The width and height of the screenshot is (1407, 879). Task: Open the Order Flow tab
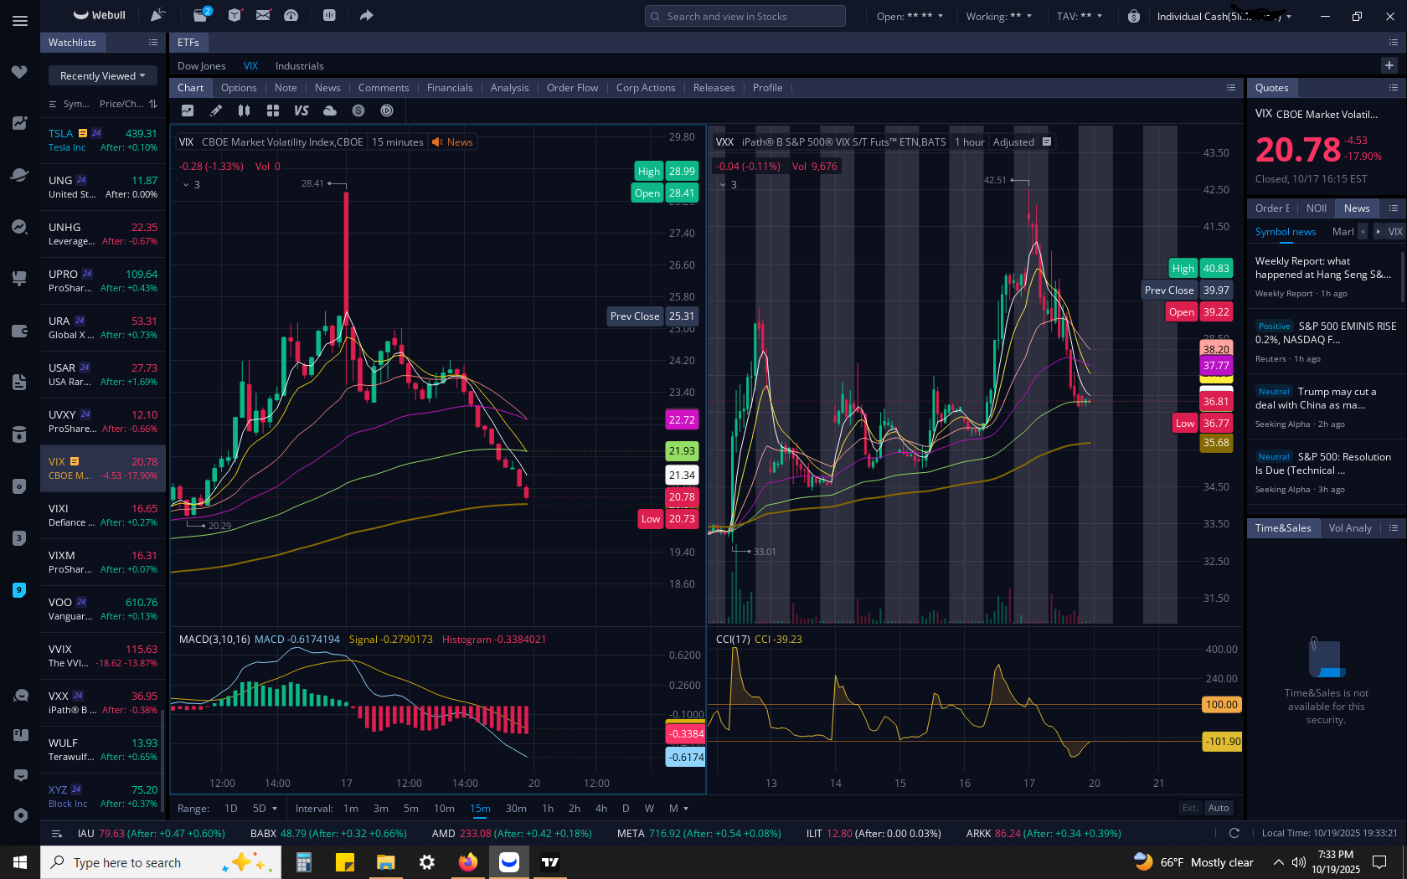[572, 87]
